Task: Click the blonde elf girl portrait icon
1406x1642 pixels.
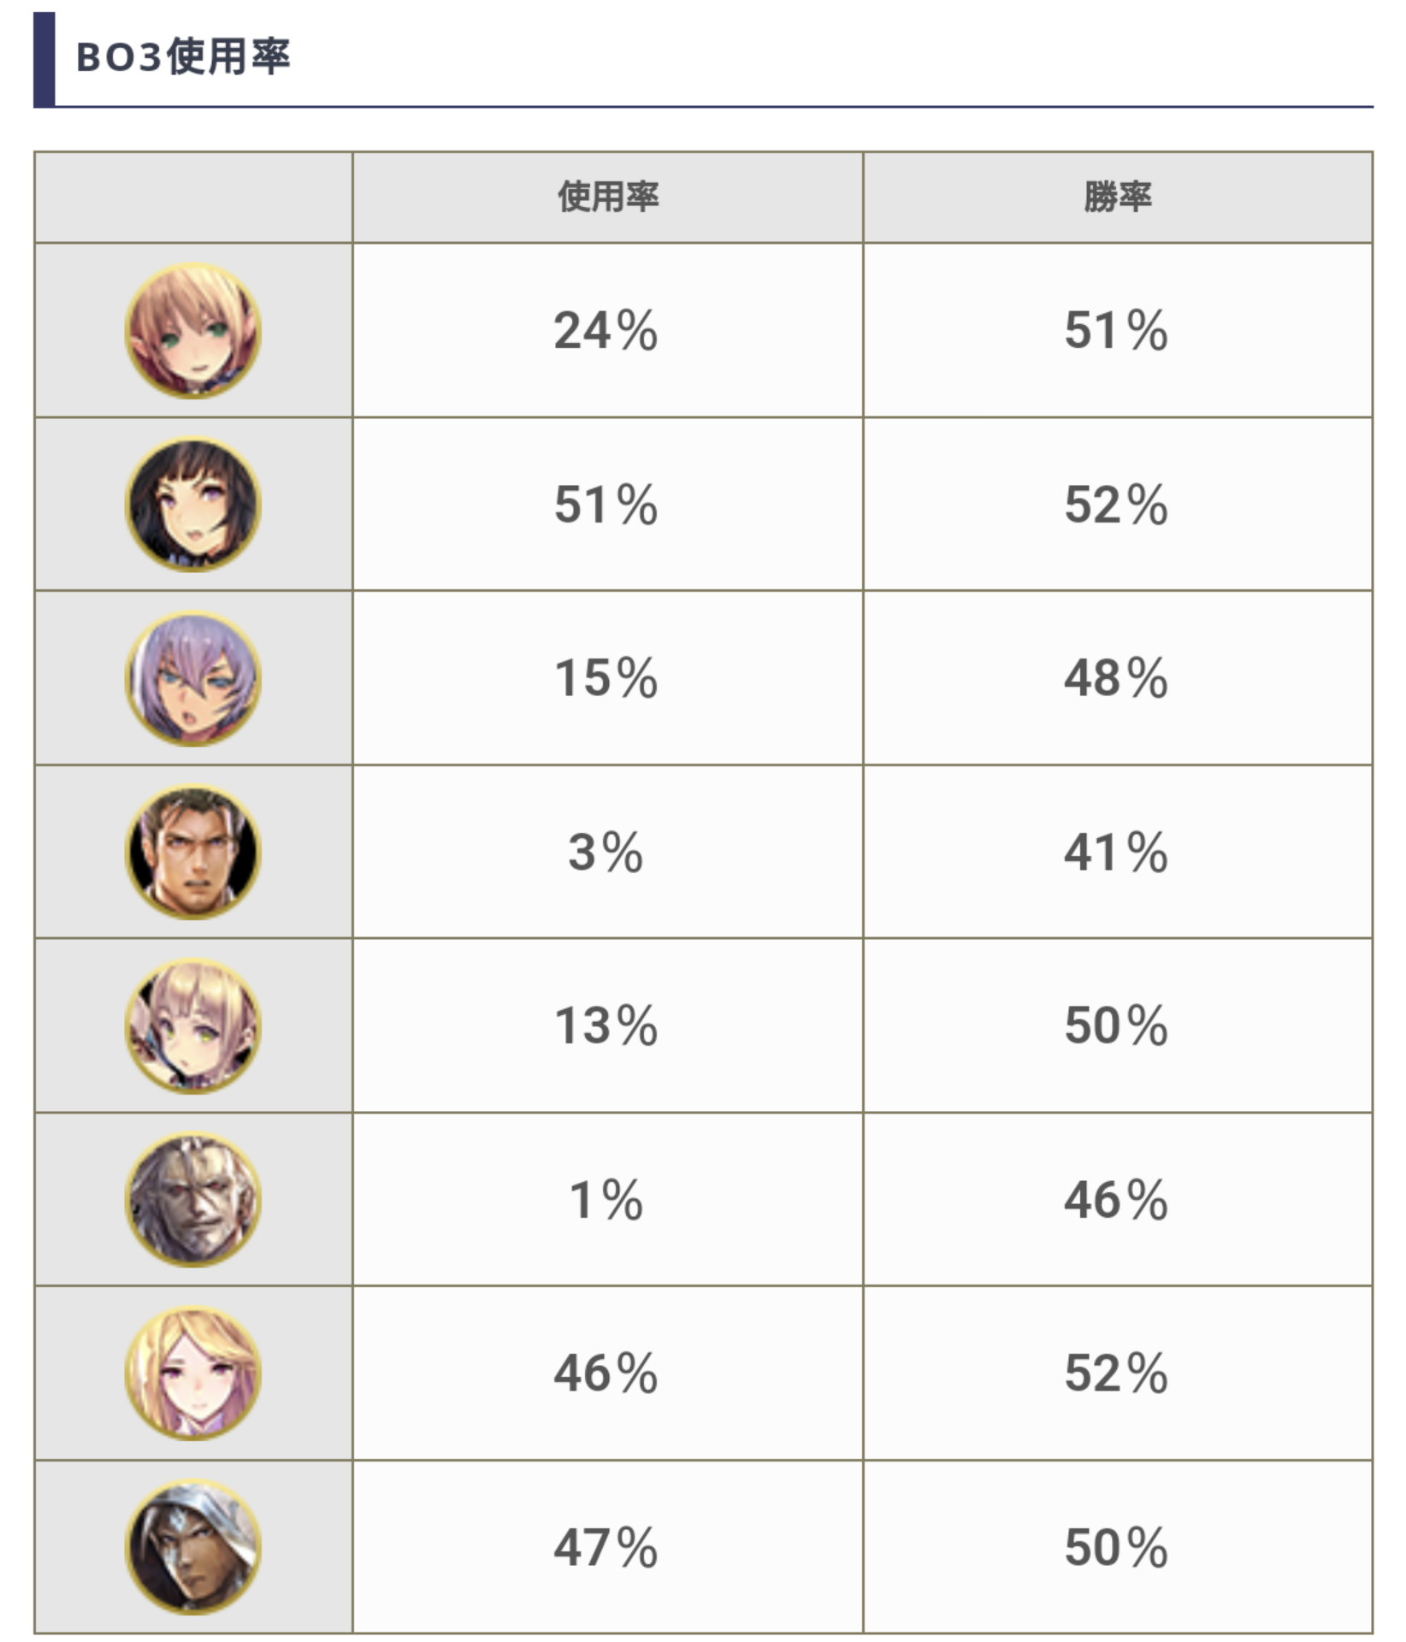Action: click(193, 331)
